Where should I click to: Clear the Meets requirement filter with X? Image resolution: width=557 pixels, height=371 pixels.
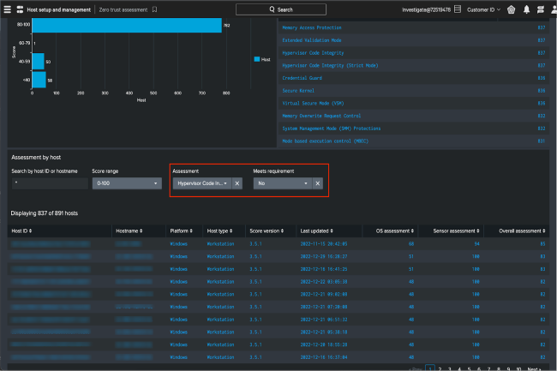point(317,183)
